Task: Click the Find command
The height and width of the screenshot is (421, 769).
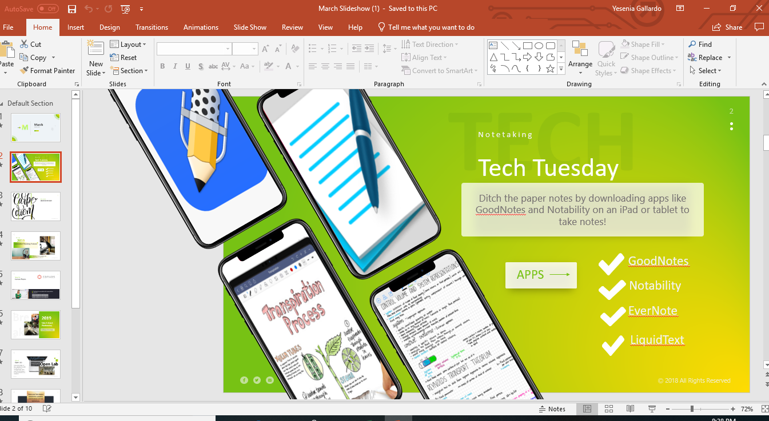Action: [700, 44]
